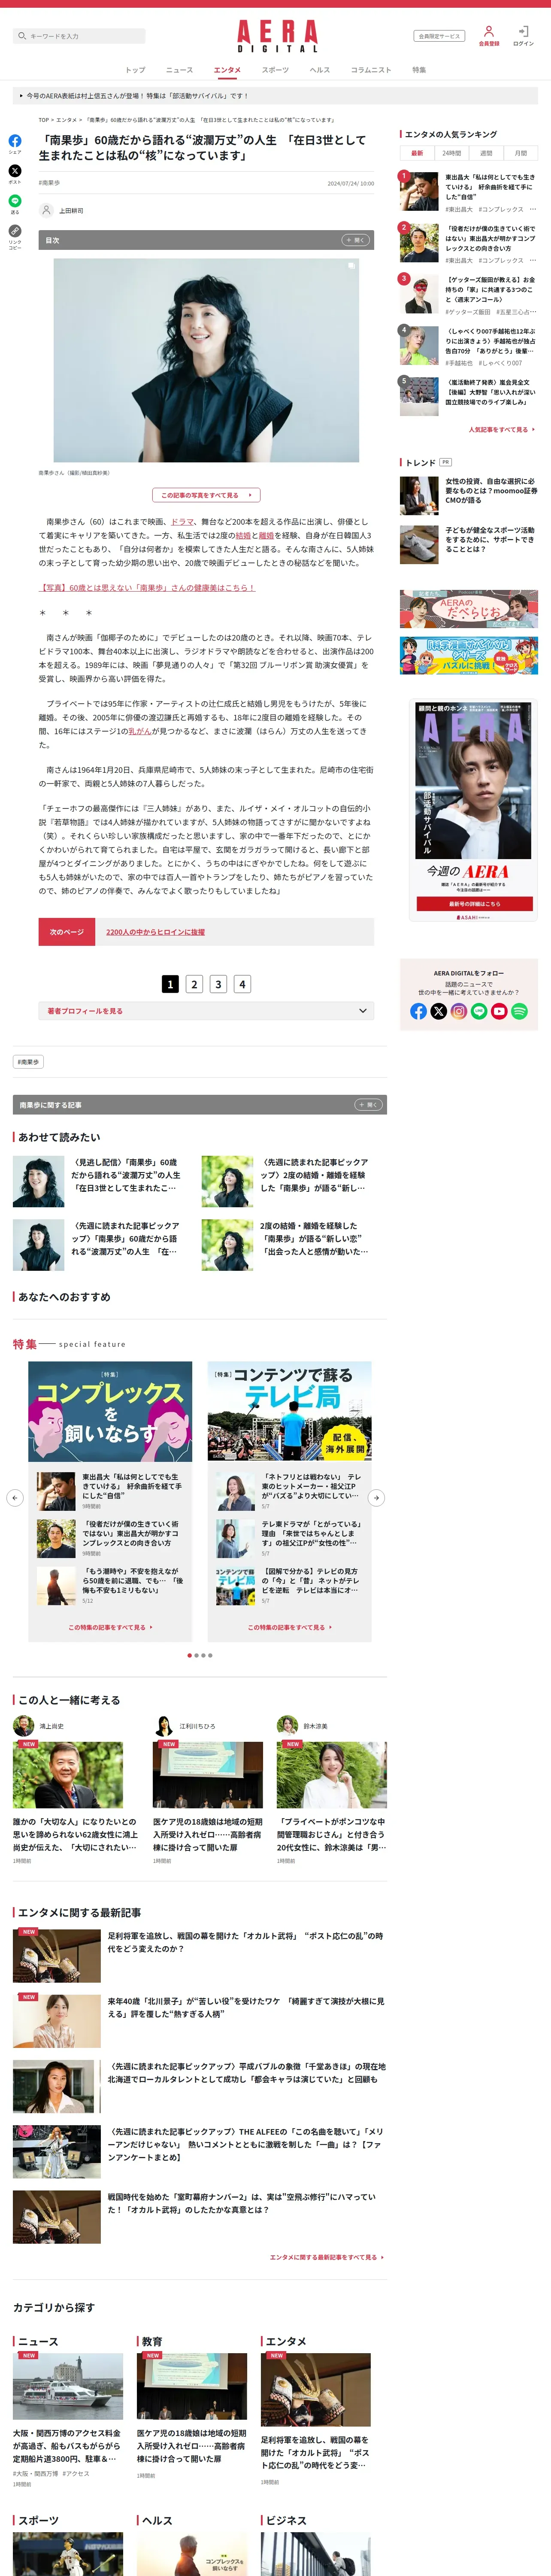Screen dimensions: 551x2576
Task: Select the 月間 ranking tab
Action: pyautogui.click(x=521, y=153)
